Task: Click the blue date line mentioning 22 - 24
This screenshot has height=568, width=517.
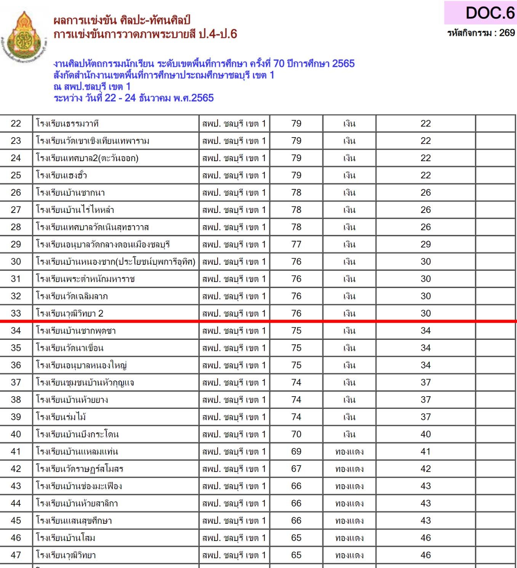Action: (133, 98)
